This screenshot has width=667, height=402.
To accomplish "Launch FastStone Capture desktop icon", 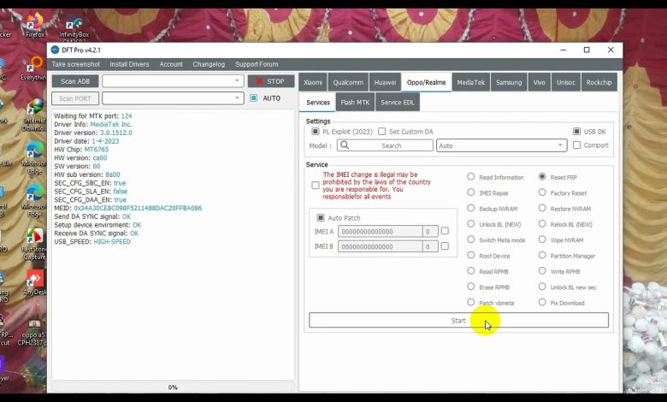I will click(x=34, y=244).
